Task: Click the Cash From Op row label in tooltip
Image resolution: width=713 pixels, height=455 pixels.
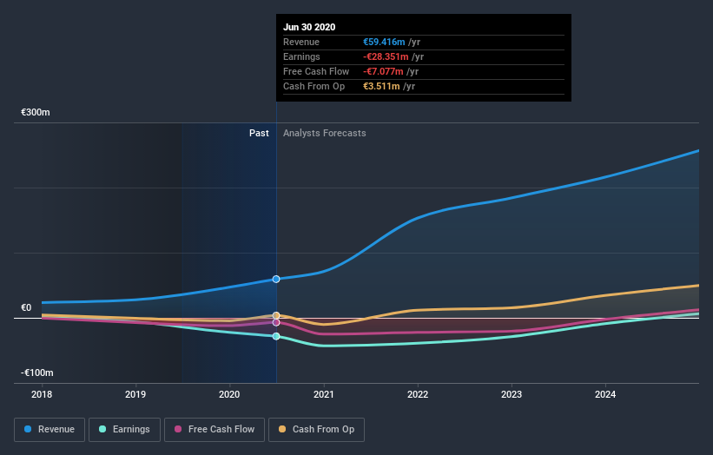Action: pyautogui.click(x=314, y=86)
